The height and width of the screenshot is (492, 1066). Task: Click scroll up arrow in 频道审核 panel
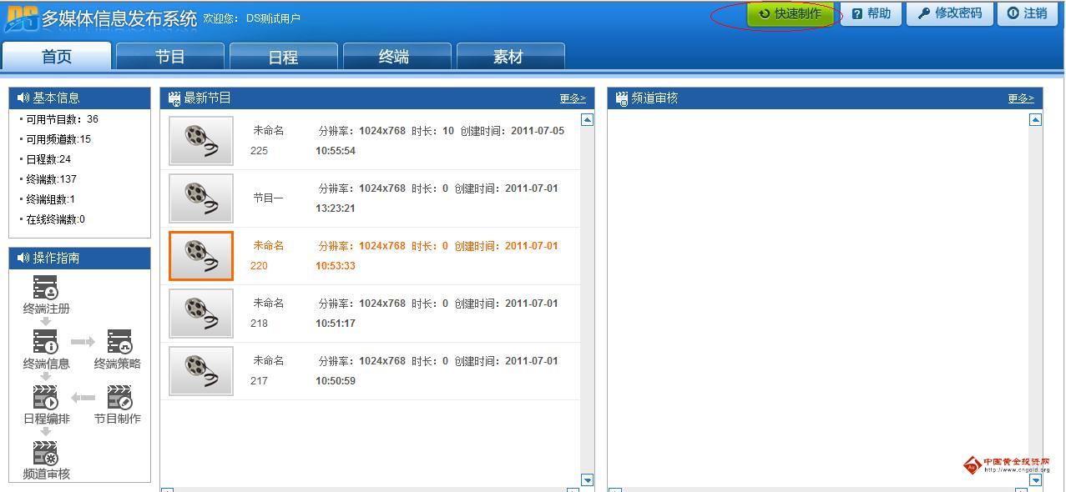[x=1035, y=120]
